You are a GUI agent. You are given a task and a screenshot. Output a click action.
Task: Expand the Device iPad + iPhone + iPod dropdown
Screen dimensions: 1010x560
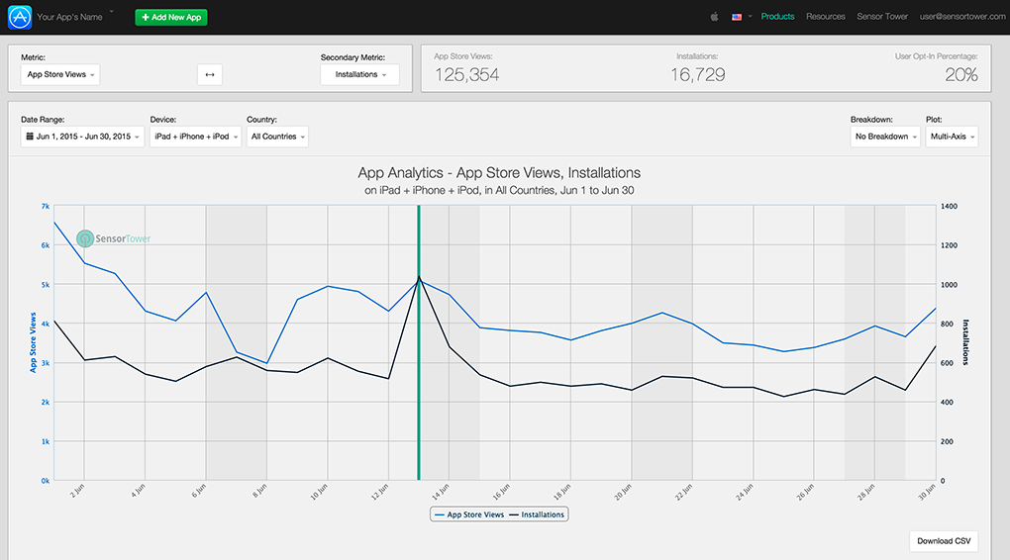[x=195, y=137]
